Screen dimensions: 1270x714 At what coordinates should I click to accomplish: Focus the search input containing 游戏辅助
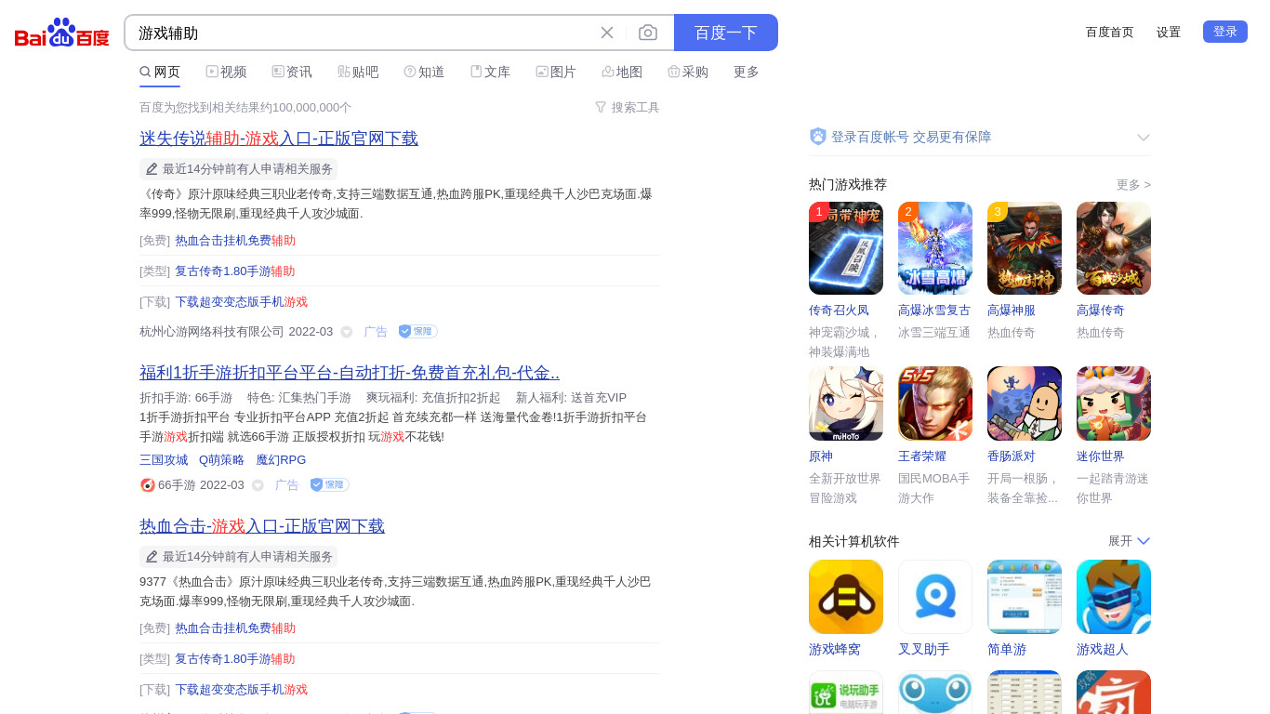point(363,33)
